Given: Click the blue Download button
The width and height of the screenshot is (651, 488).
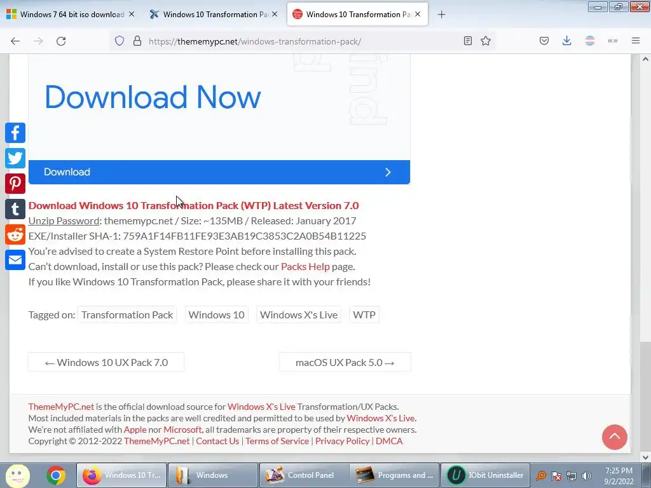Looking at the screenshot, I should coord(219,172).
